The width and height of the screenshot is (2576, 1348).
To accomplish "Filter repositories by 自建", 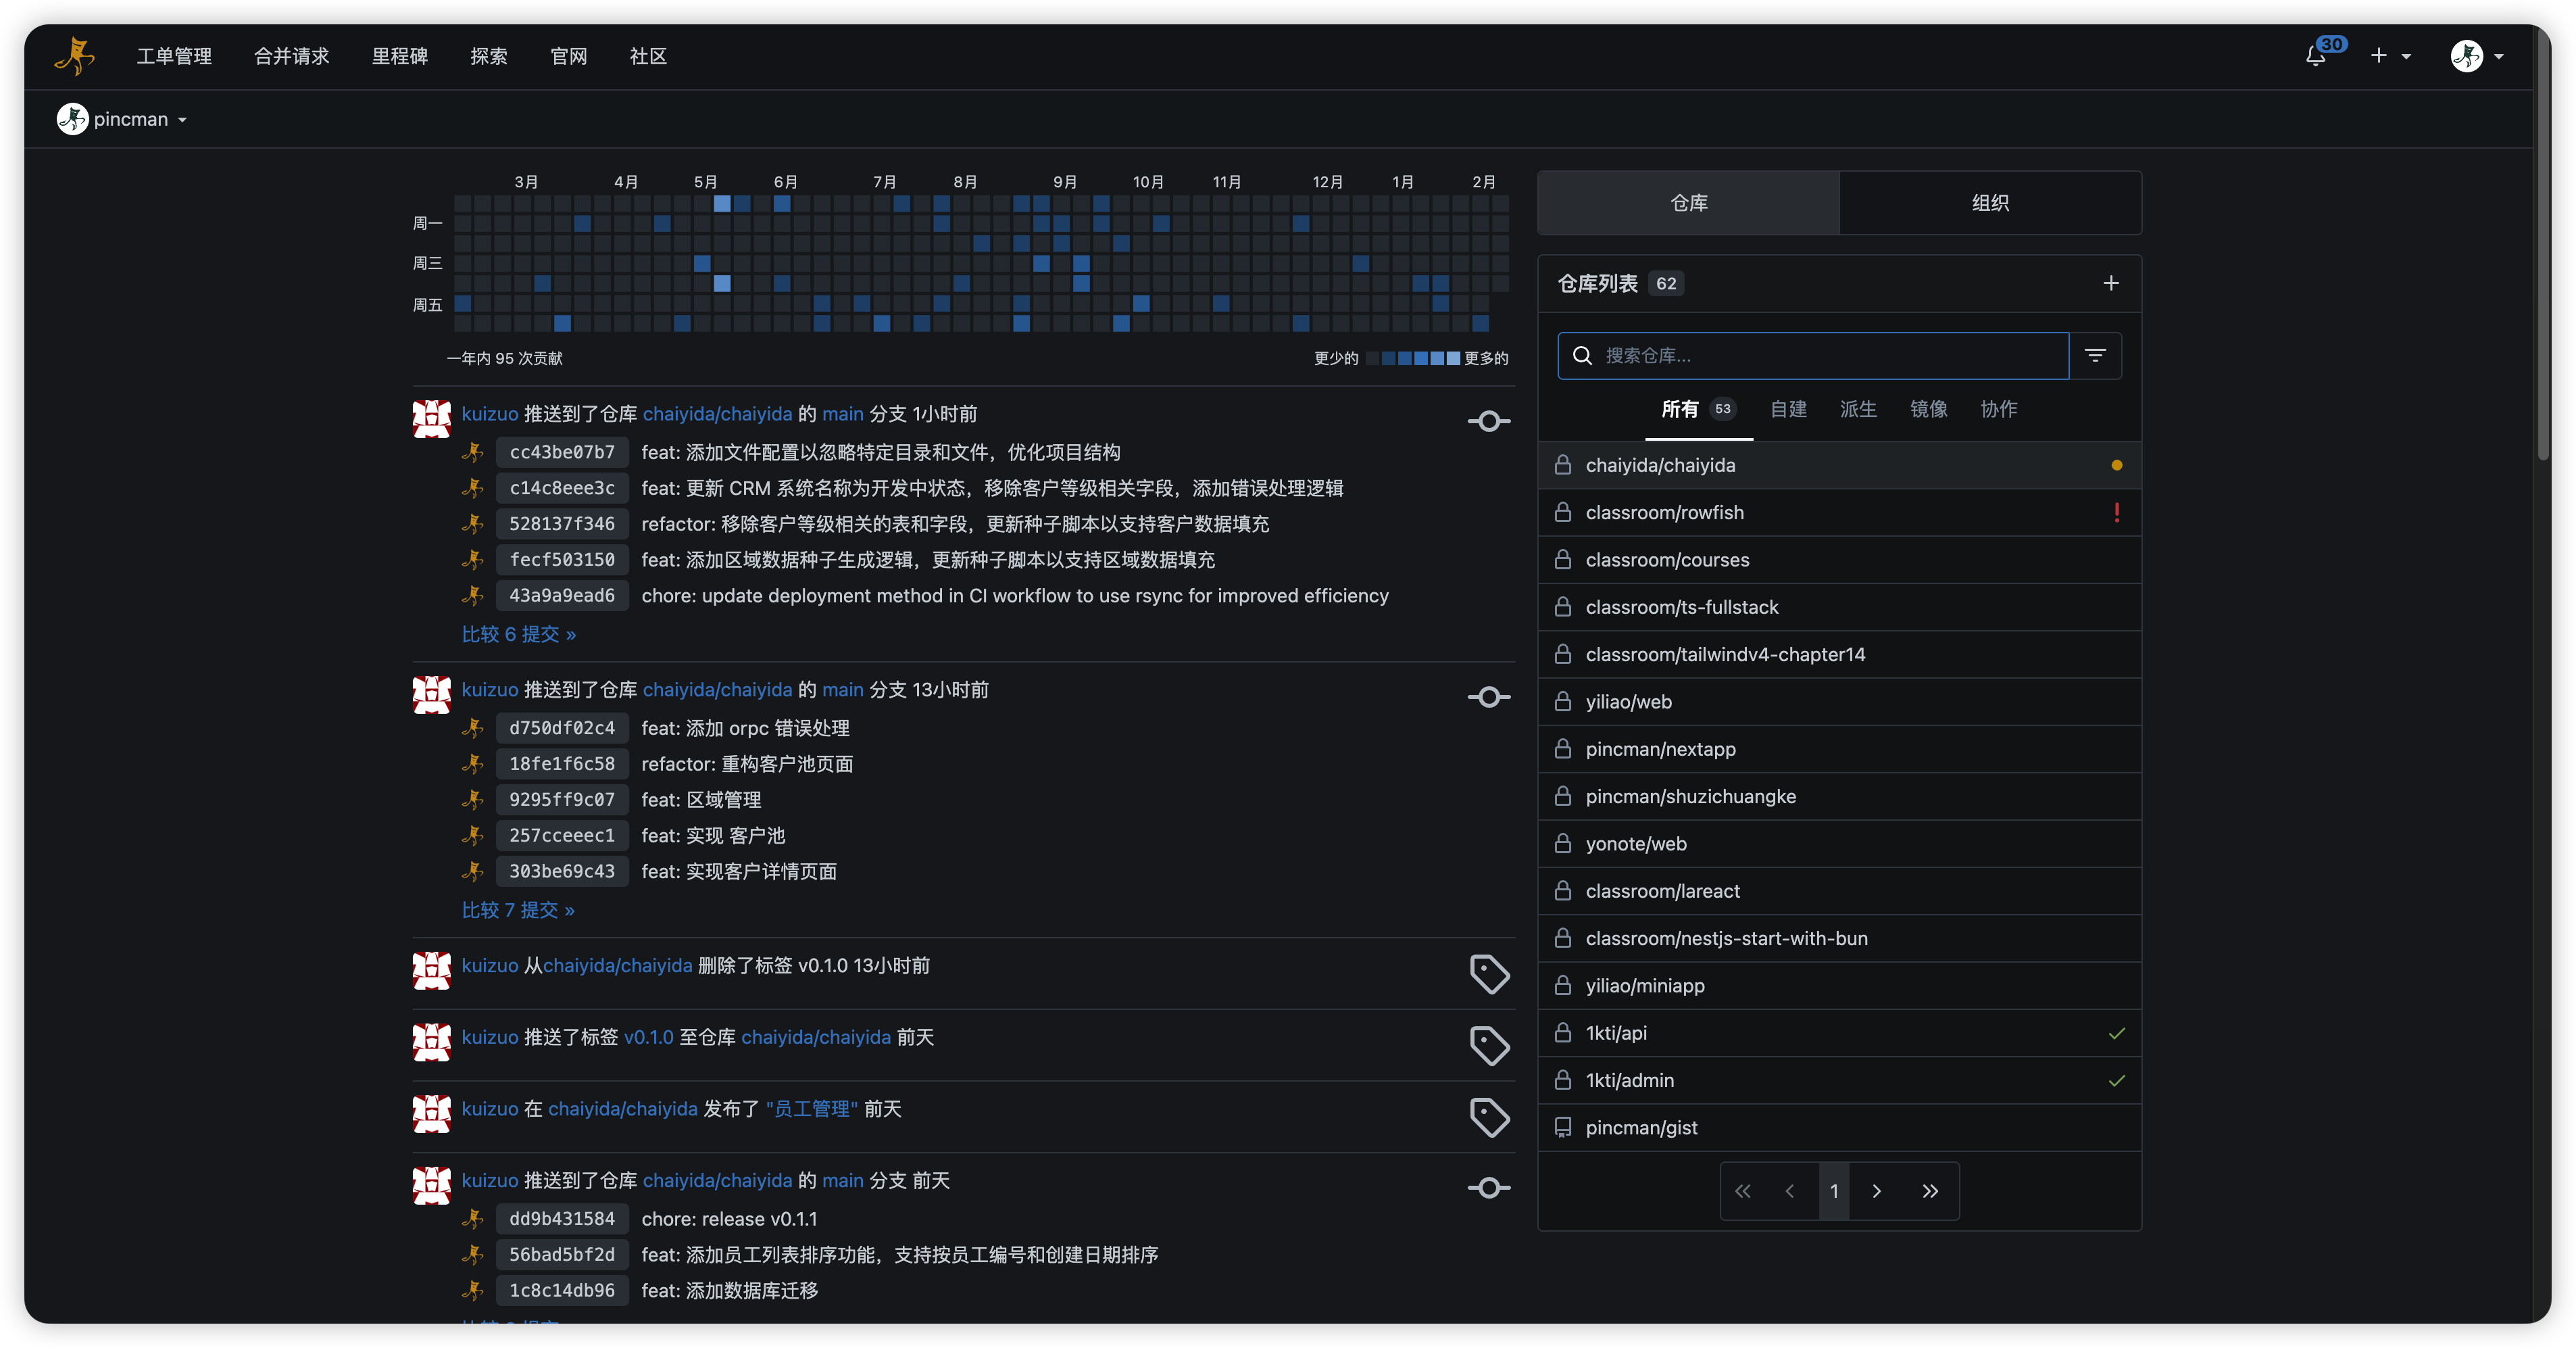I will coord(1788,409).
